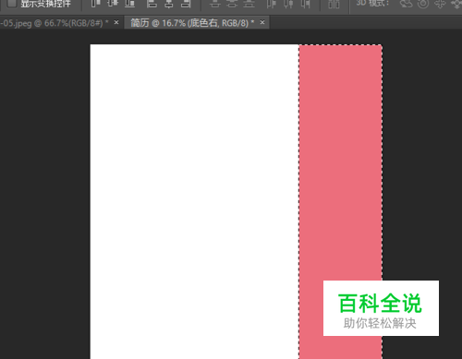Screen dimensions: 462x359
Task: Click the distribute left edges icon
Action: pos(272,4)
